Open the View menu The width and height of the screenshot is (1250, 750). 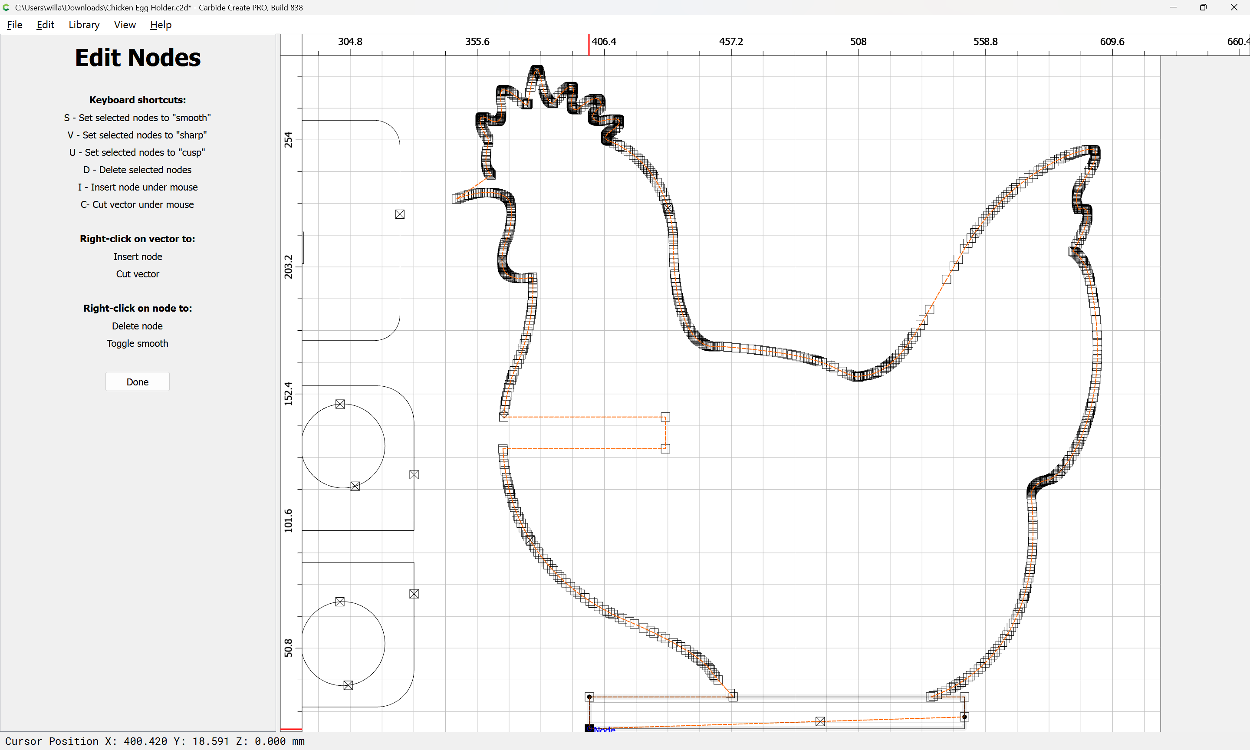(124, 25)
